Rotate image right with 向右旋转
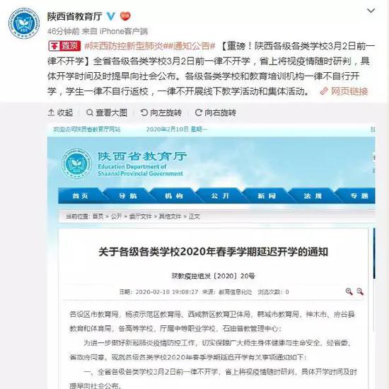 [215, 112]
